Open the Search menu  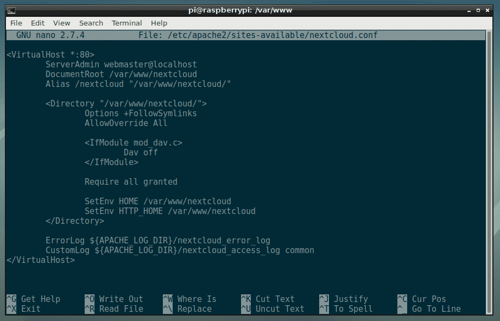(x=91, y=23)
